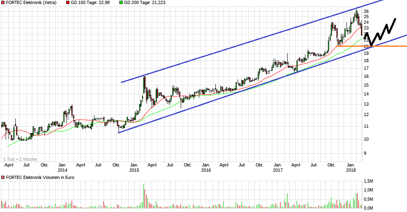Click the price label 26 on right axis

coord(366,11)
